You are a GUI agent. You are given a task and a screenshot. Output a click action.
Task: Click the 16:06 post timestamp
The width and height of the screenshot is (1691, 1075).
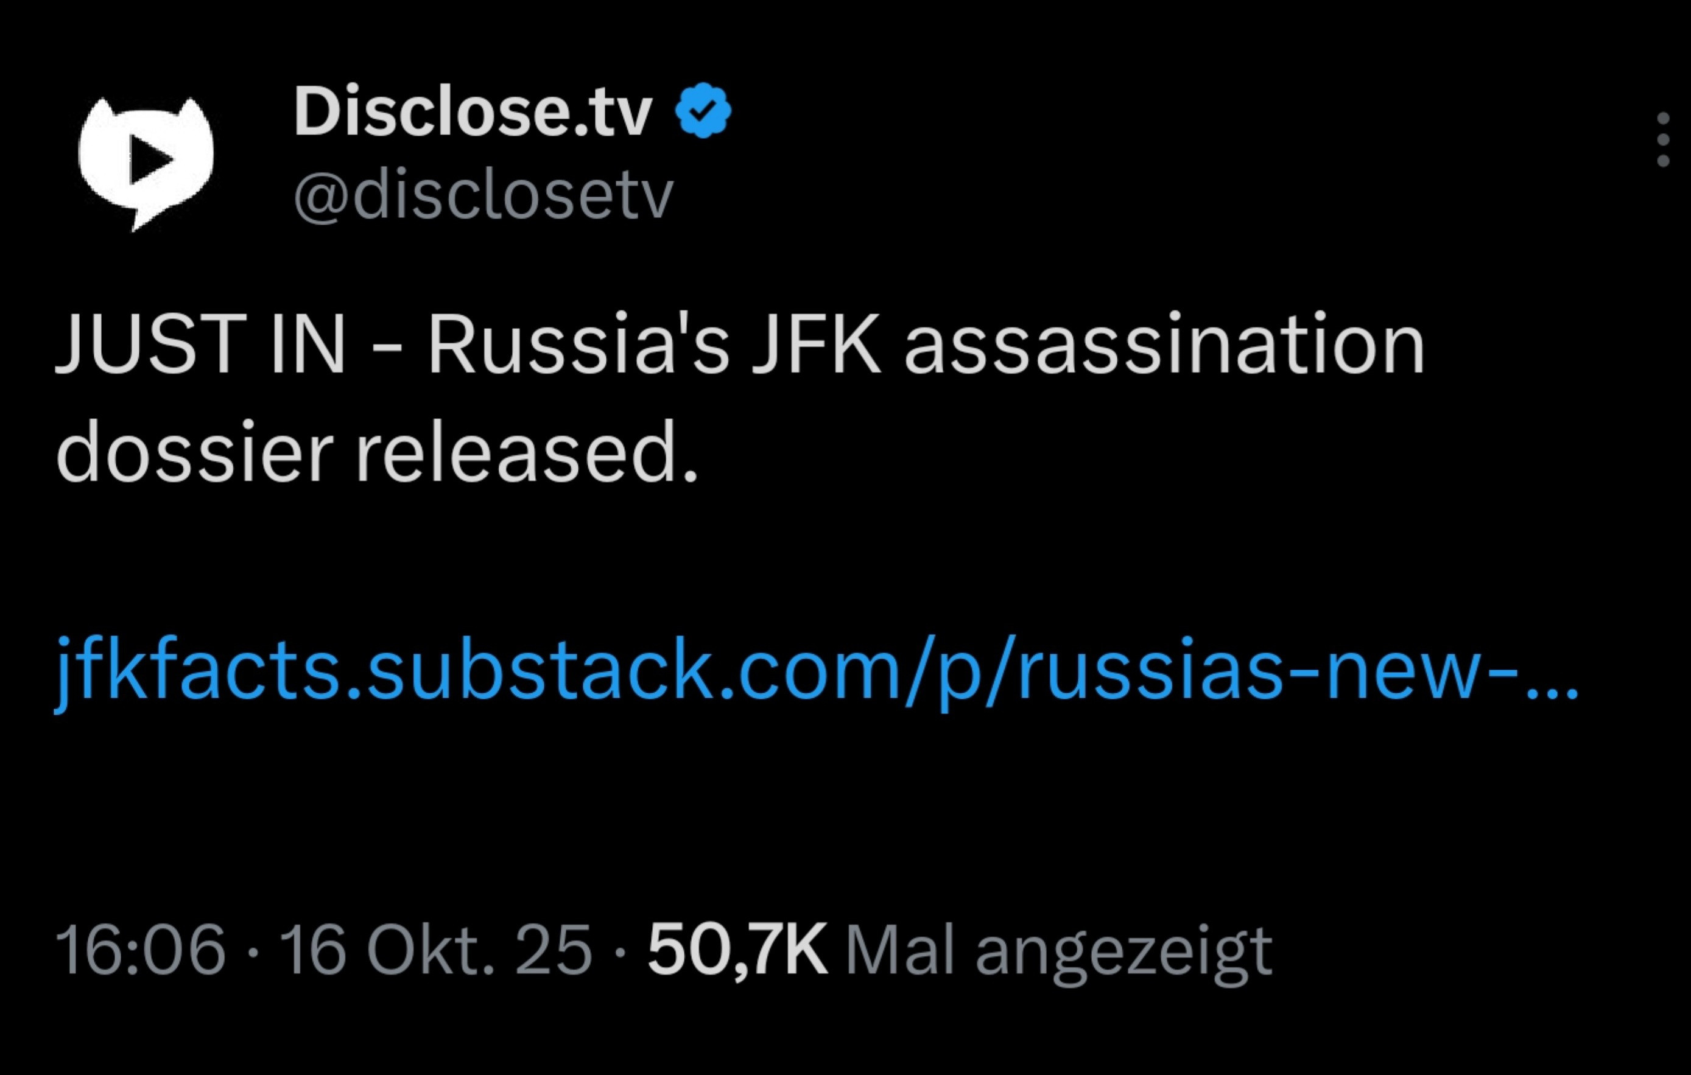point(141,951)
